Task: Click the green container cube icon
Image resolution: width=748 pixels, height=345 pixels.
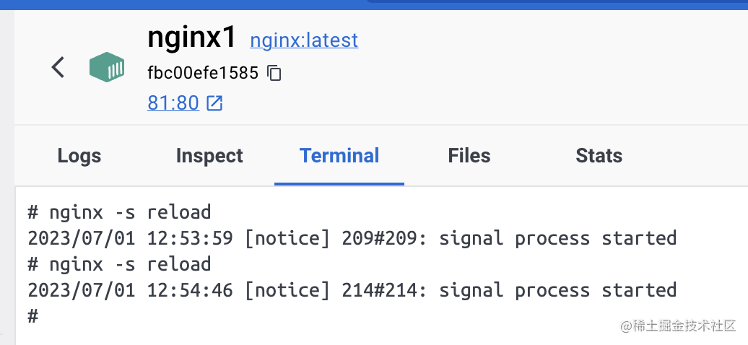Action: (x=107, y=67)
